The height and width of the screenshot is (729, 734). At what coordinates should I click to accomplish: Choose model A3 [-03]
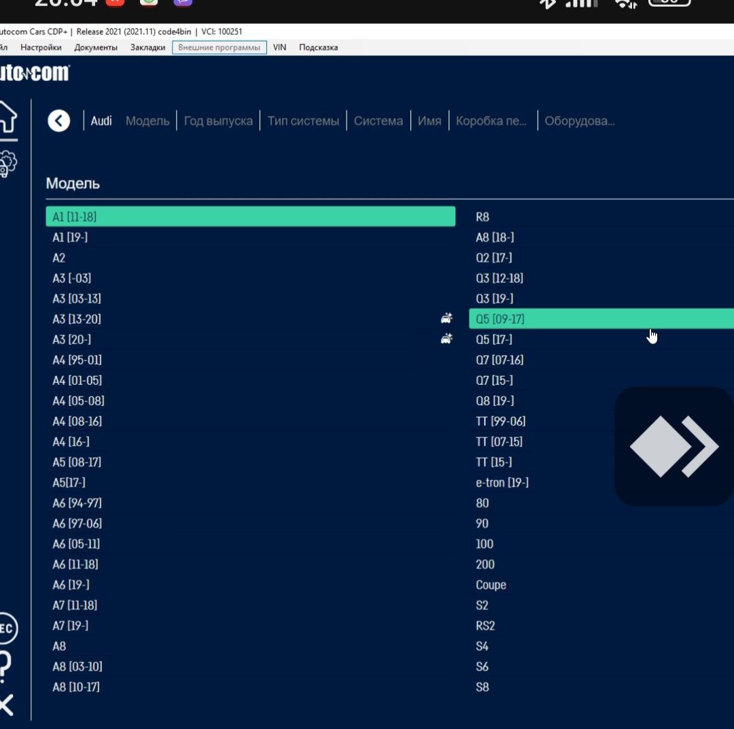click(250, 278)
